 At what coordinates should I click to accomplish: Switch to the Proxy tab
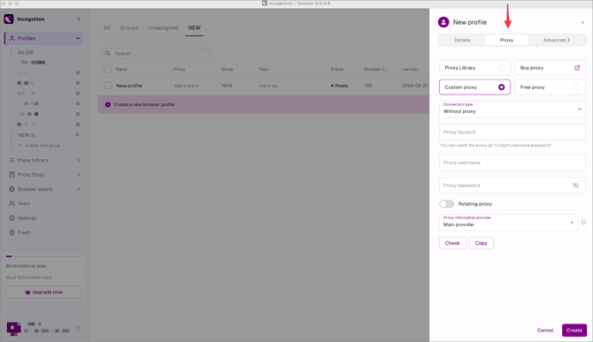tap(506, 40)
